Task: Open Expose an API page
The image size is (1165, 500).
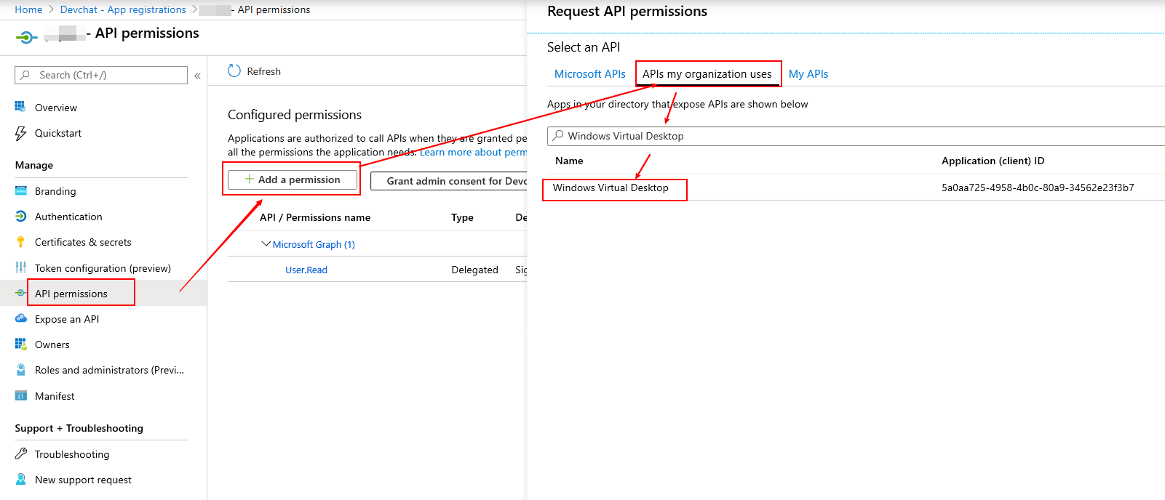Action: 67,319
